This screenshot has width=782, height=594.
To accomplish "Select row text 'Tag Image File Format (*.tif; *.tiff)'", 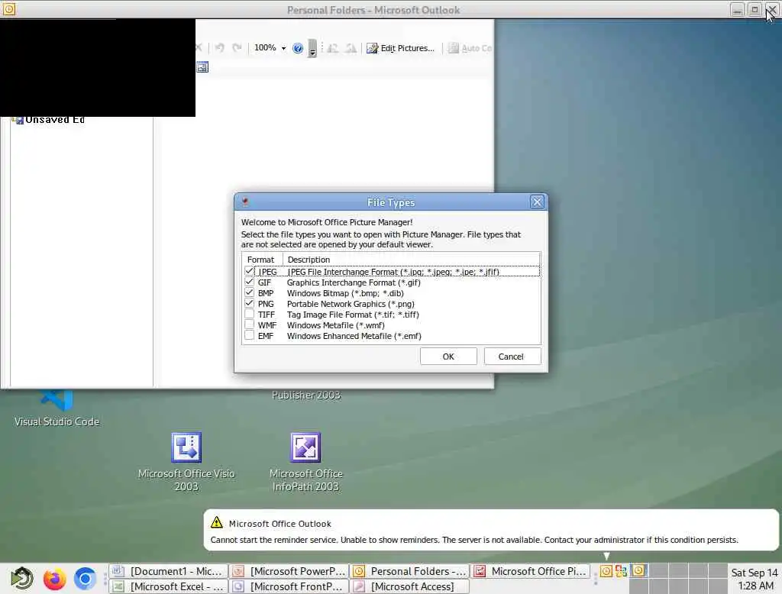I will pos(353,315).
